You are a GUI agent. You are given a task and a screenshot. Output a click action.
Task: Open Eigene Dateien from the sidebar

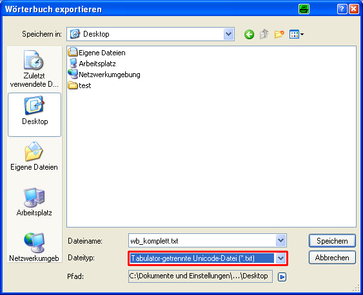(x=34, y=156)
